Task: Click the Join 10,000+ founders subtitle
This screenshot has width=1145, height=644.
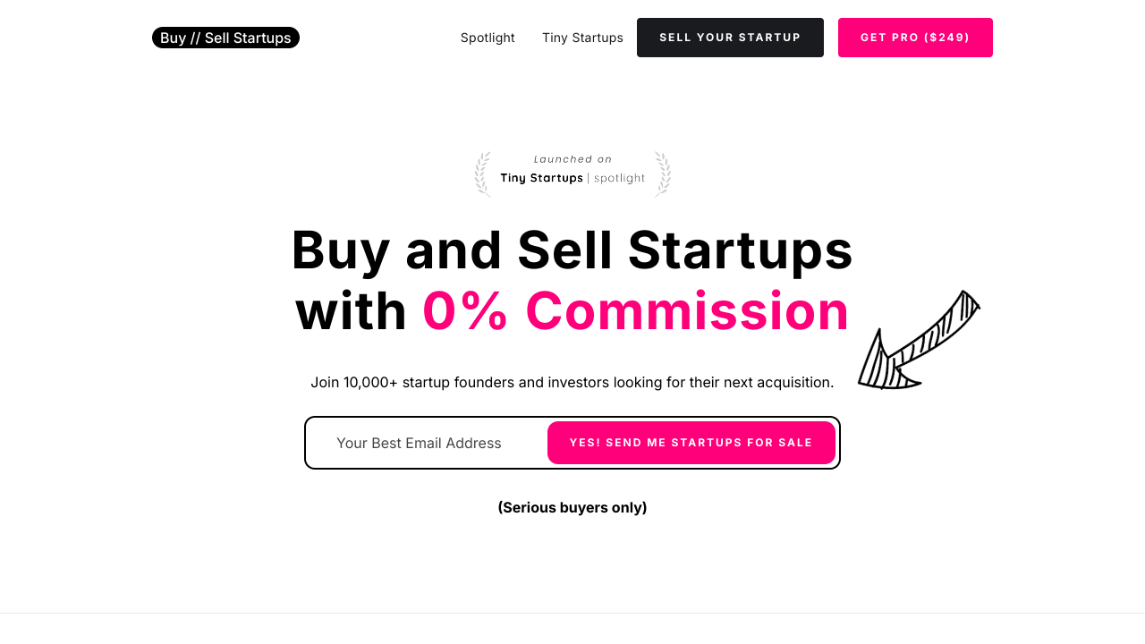Action: (572, 382)
